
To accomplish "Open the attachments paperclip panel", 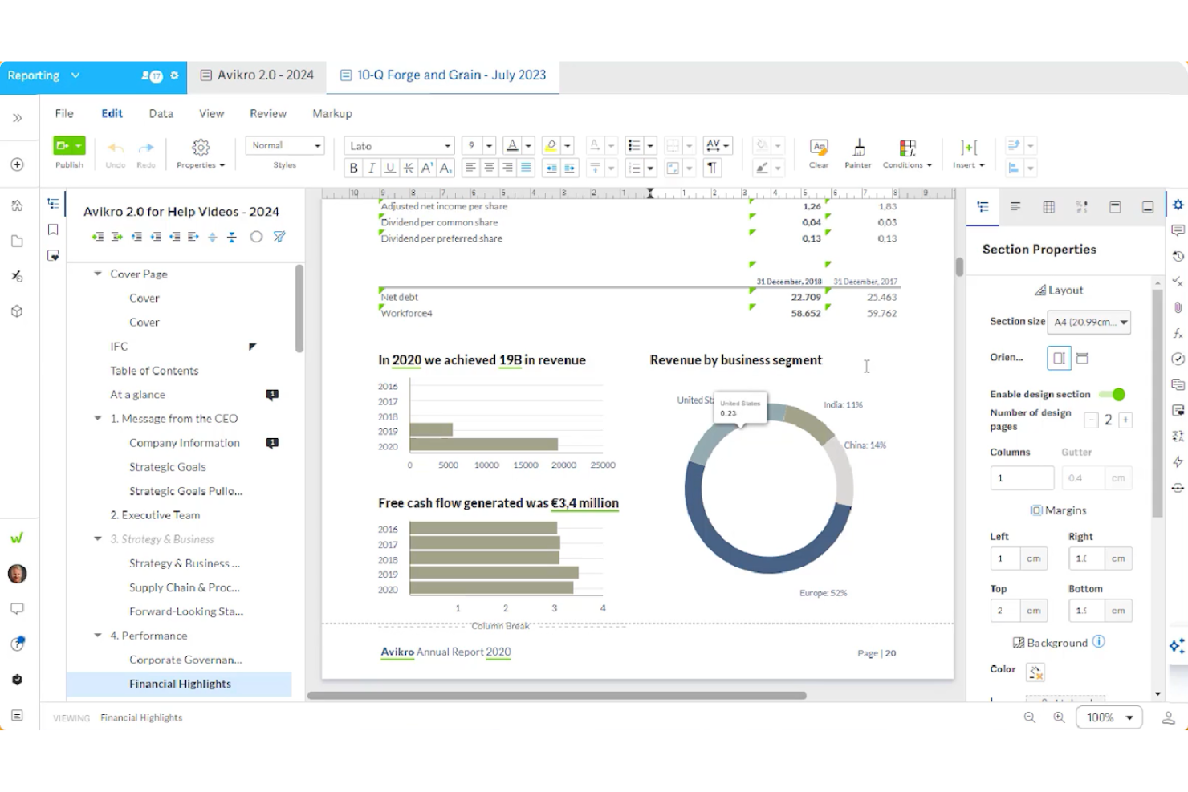I will [1178, 307].
